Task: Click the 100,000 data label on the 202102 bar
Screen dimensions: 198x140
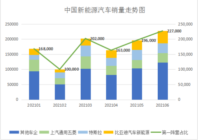Action: pos(72,69)
